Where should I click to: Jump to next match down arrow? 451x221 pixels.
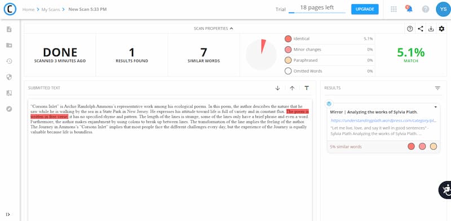pyautogui.click(x=277, y=88)
